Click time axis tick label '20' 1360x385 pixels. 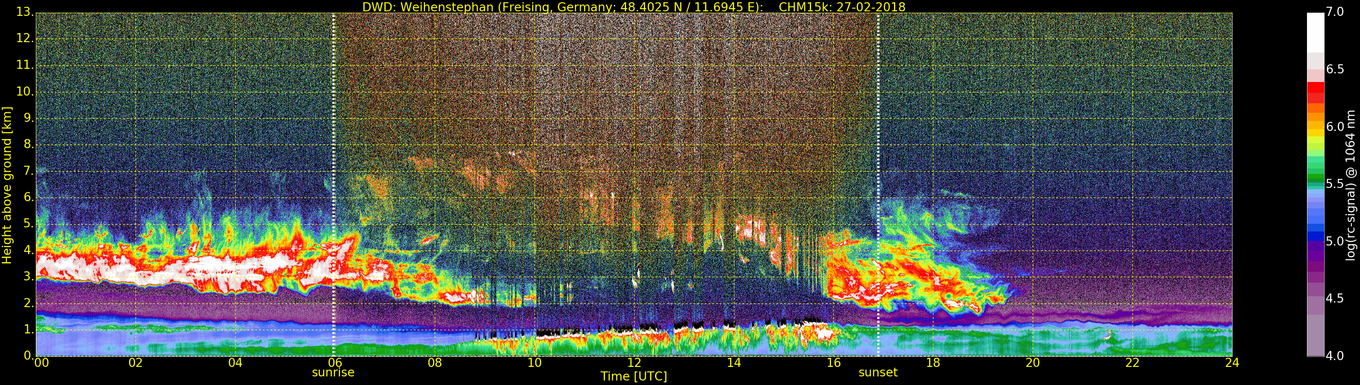click(x=1033, y=363)
